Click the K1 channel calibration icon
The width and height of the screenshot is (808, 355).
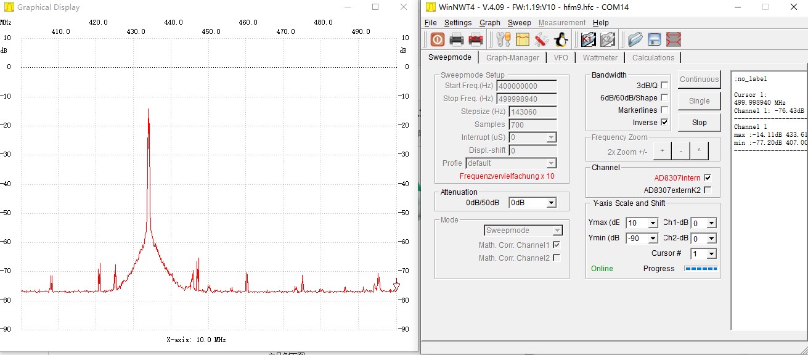tap(588, 39)
